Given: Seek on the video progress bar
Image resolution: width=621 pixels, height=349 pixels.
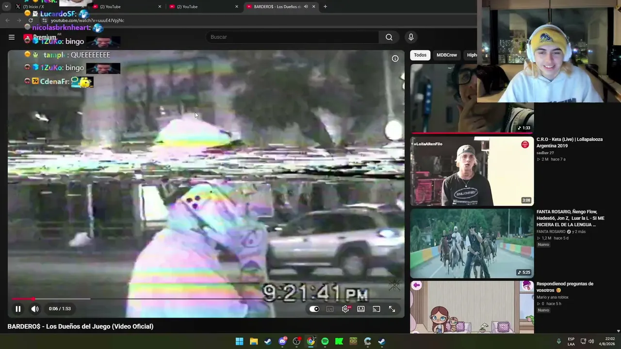Looking at the screenshot, I should [x=206, y=299].
